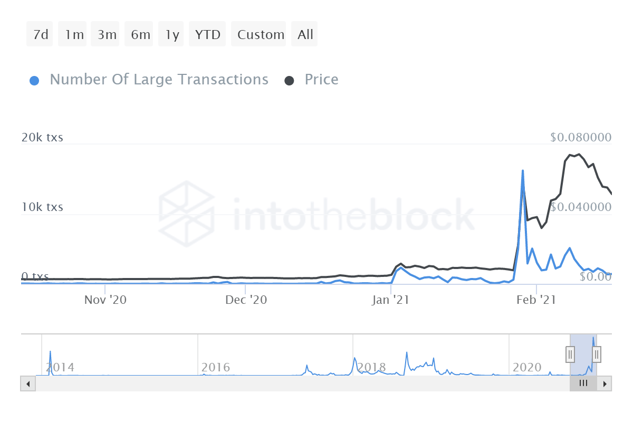Click the blue legend dot for large transactions
633x422 pixels.
[x=34, y=79]
